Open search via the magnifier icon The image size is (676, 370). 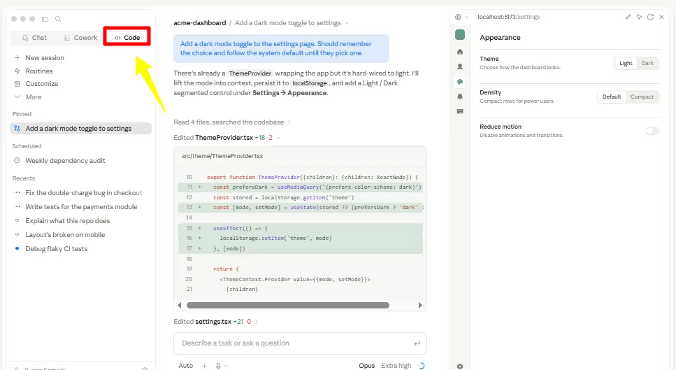58,19
